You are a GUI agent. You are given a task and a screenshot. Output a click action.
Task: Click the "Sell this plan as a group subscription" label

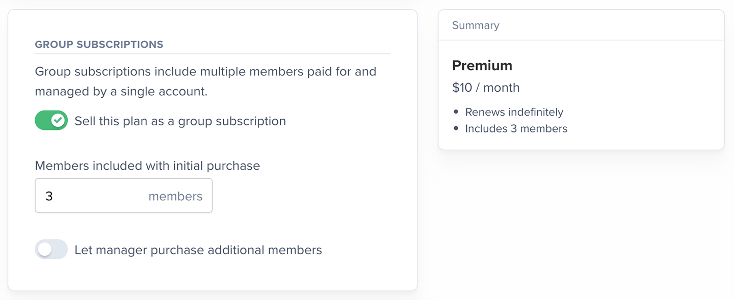tap(180, 121)
